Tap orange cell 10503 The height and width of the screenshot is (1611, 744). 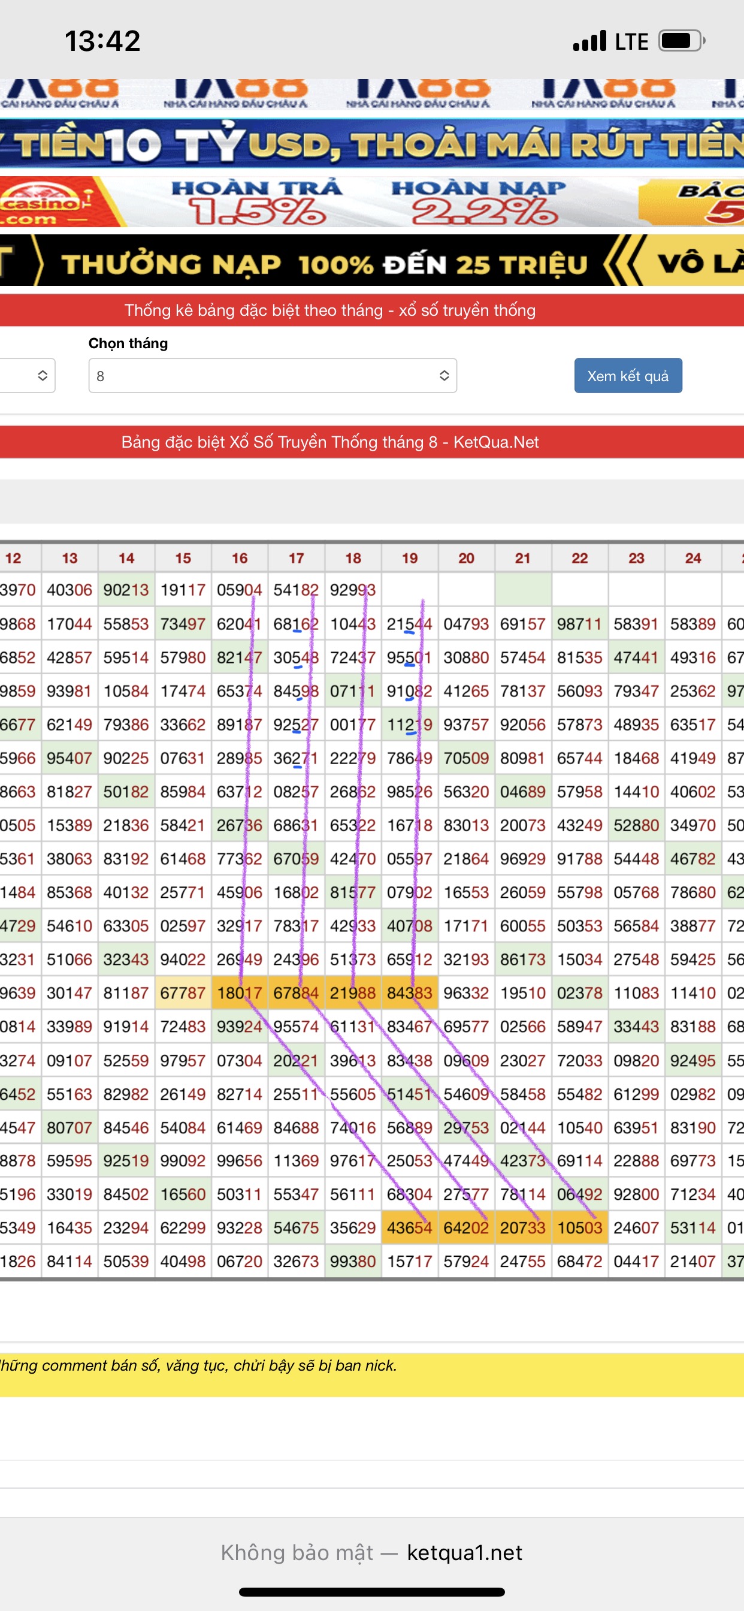coord(580,1227)
